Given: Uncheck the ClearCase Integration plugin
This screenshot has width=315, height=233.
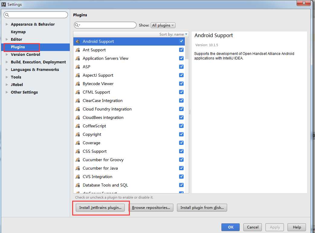Looking at the screenshot, I should (181, 100).
